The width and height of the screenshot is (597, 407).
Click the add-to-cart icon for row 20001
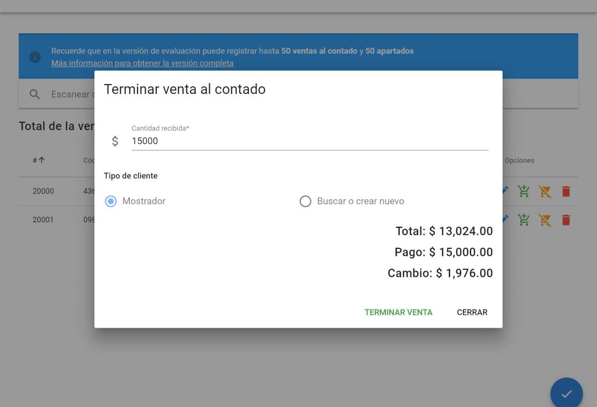click(524, 220)
